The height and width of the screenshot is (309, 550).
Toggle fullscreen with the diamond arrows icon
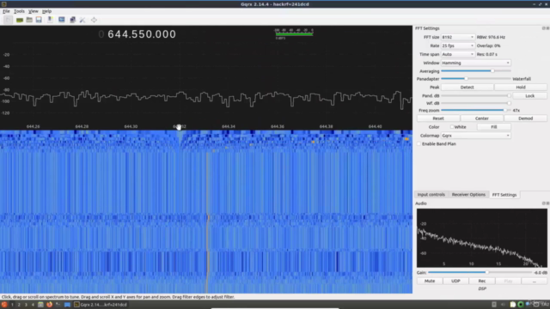(94, 20)
